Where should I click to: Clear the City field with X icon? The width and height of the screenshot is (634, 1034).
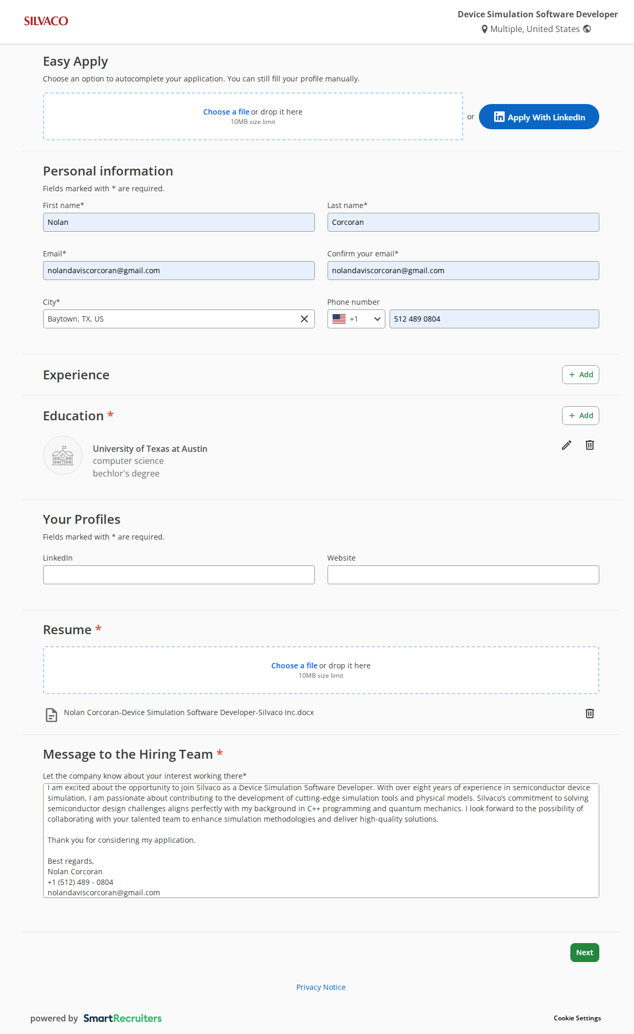tap(304, 319)
